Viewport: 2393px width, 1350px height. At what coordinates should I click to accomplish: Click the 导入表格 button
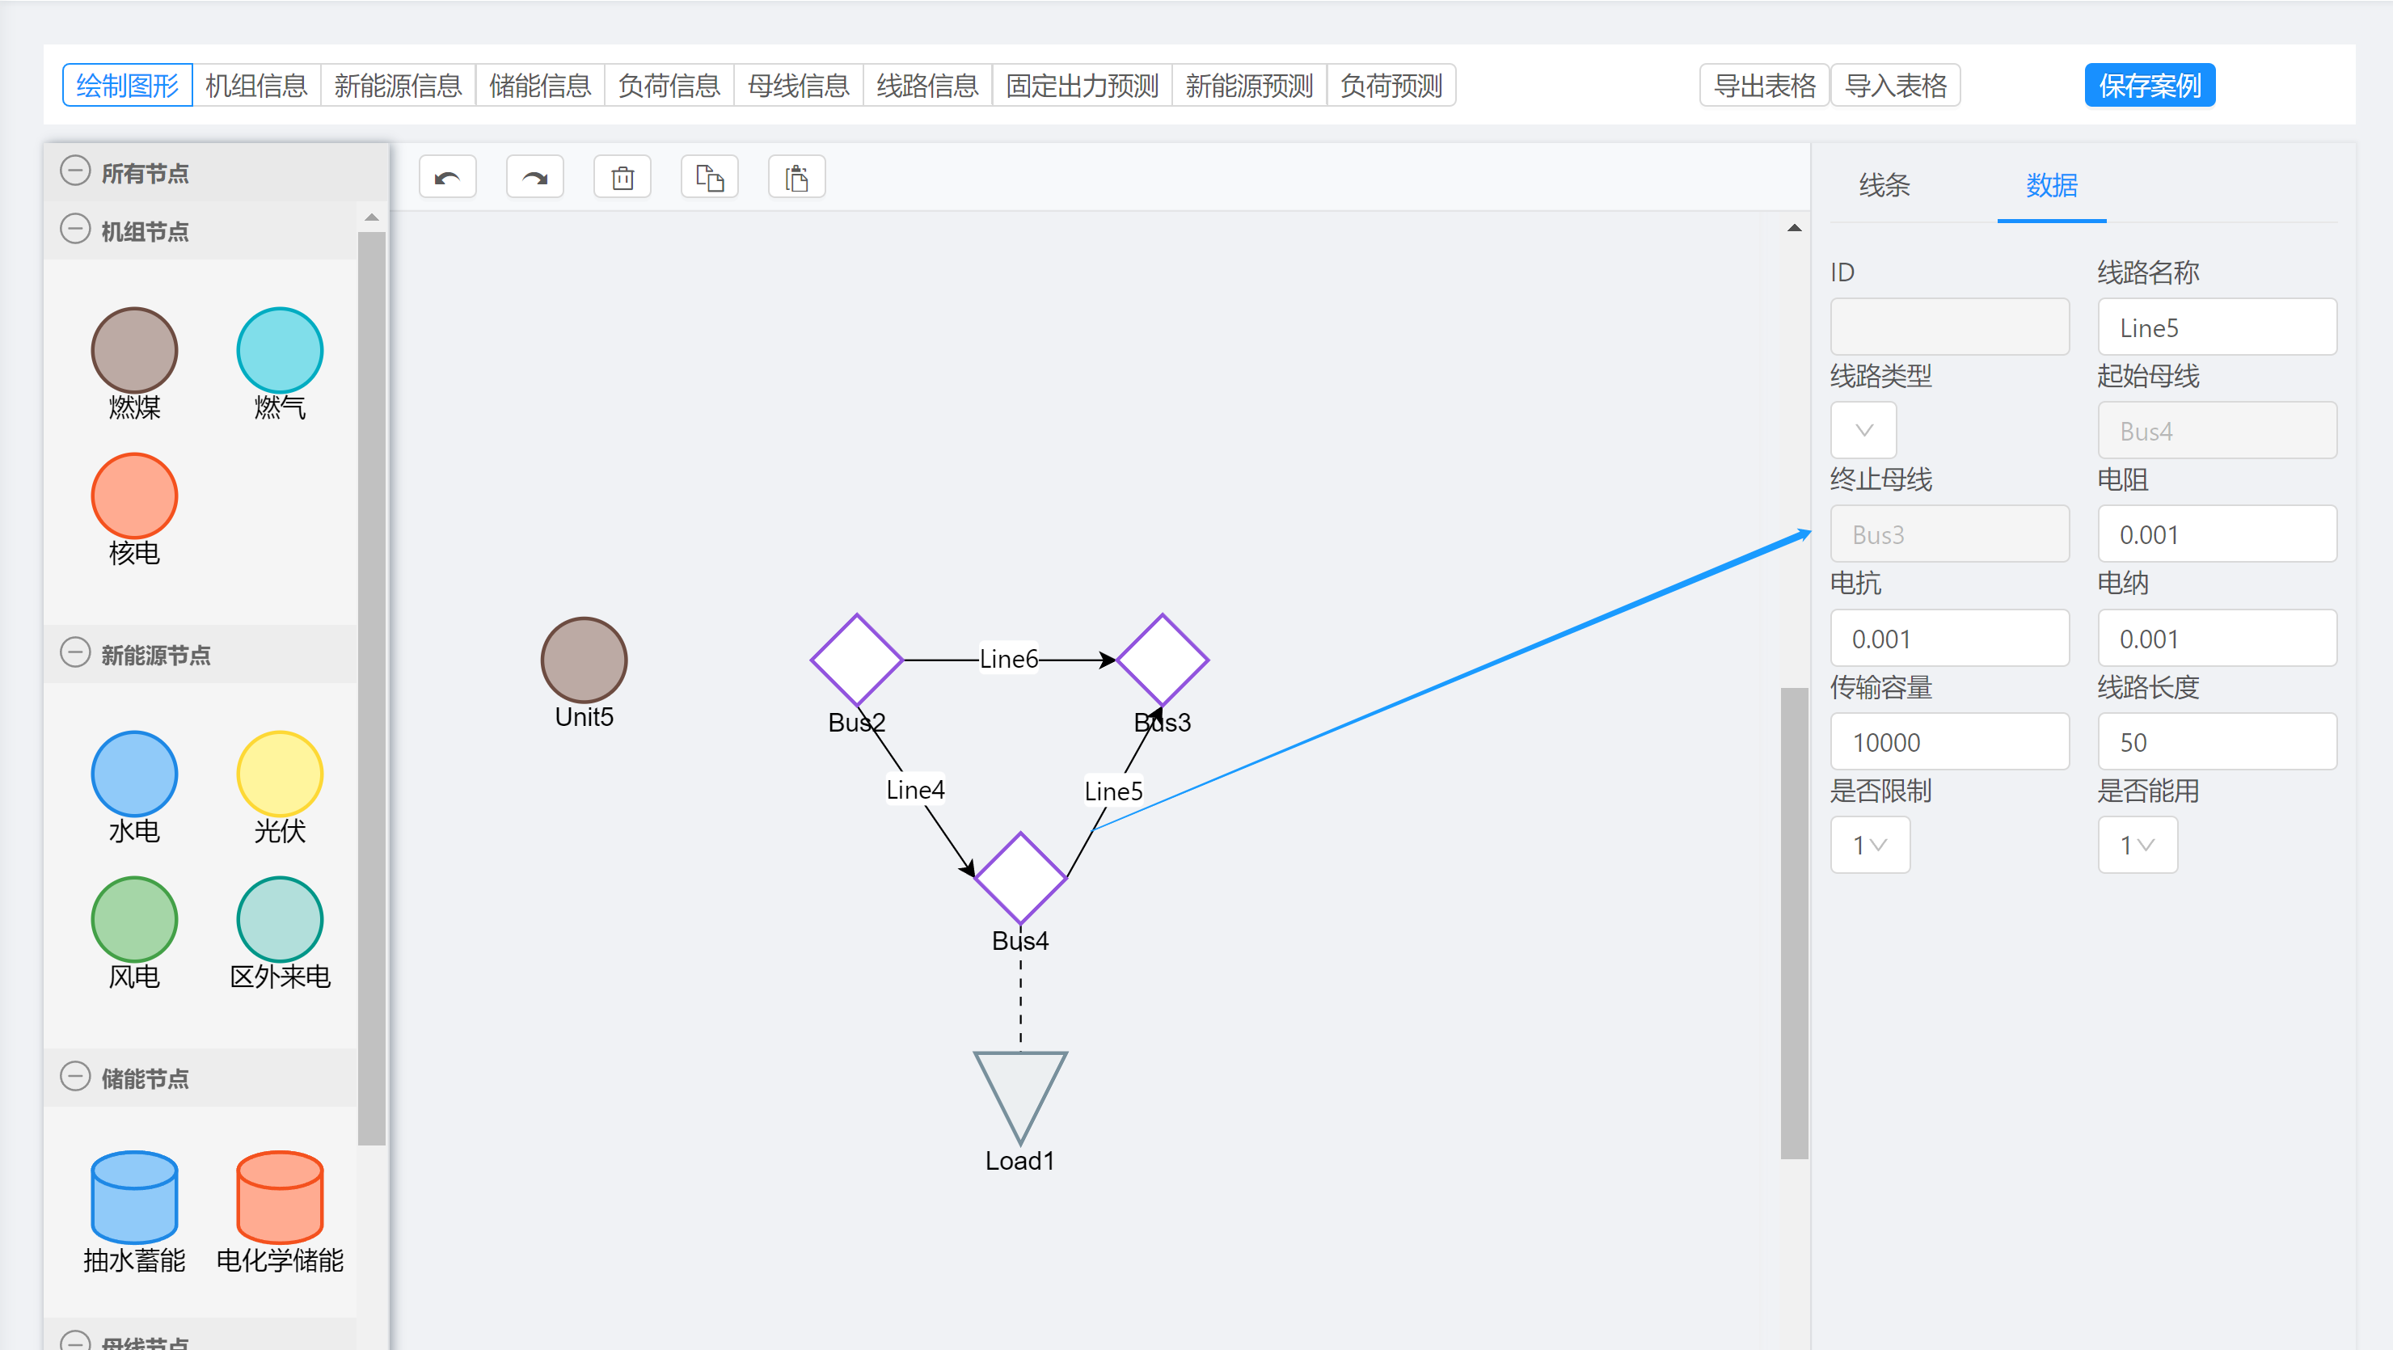(x=1895, y=86)
